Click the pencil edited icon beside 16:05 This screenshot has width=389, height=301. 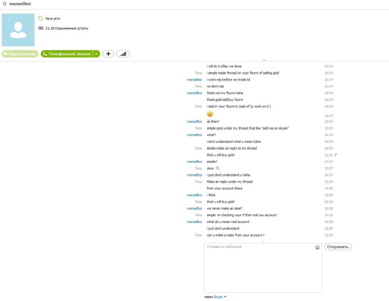[335, 155]
